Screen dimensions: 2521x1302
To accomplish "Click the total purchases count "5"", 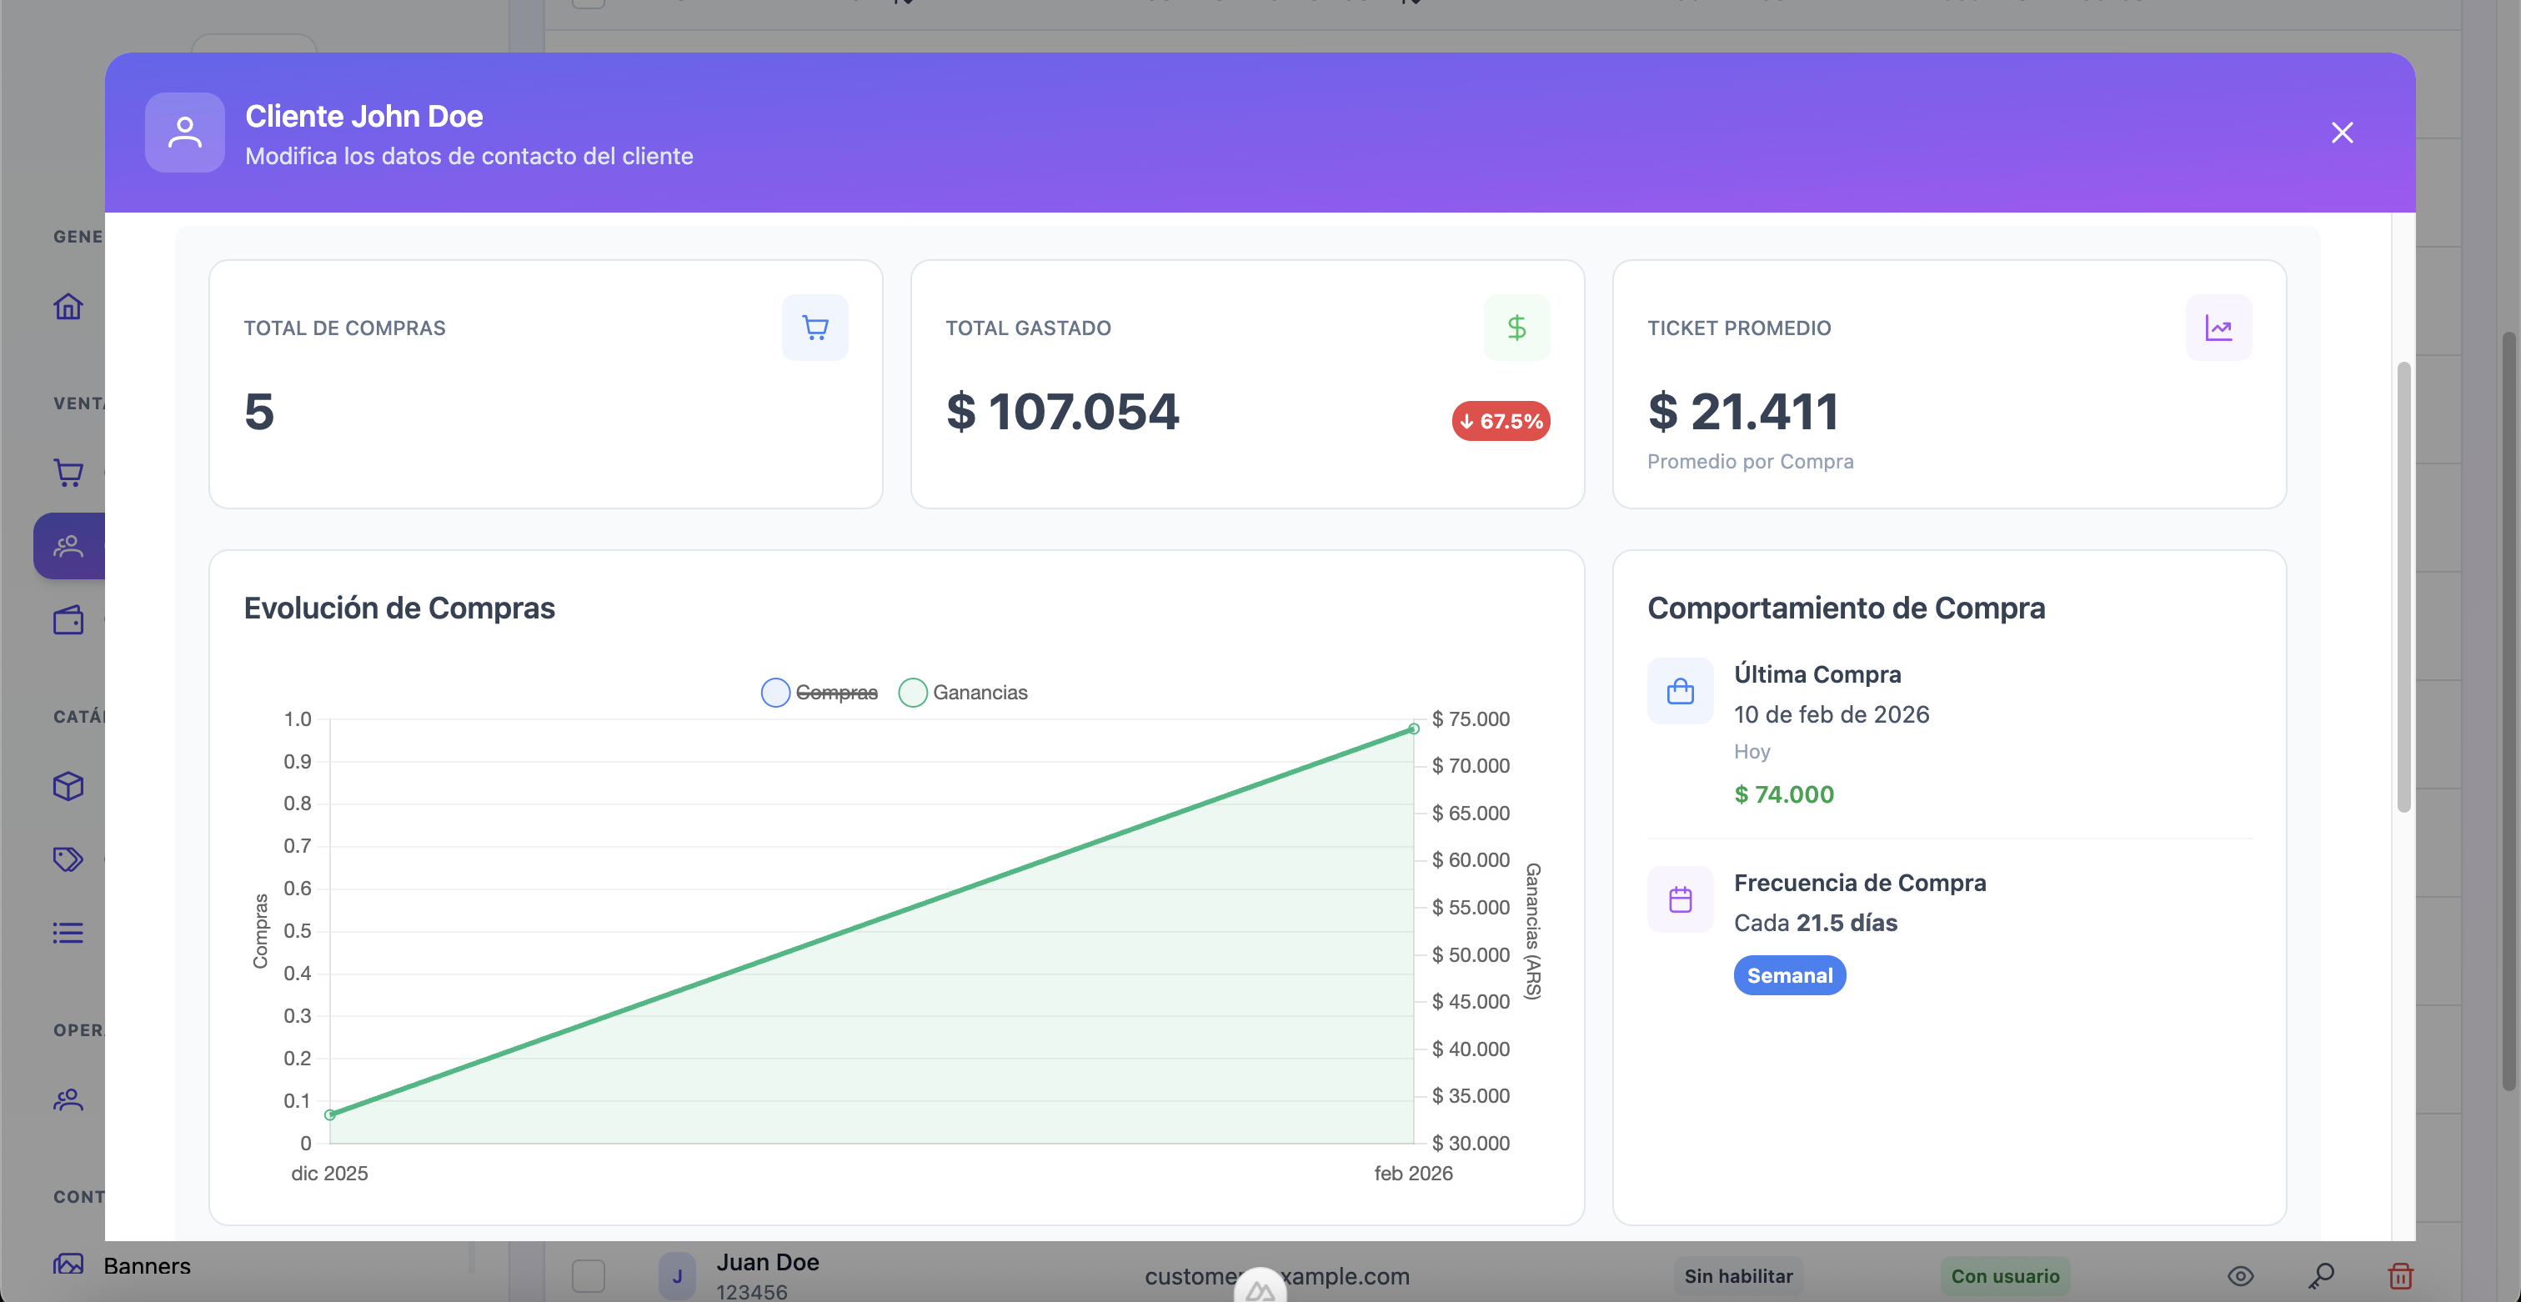I will pos(258,411).
